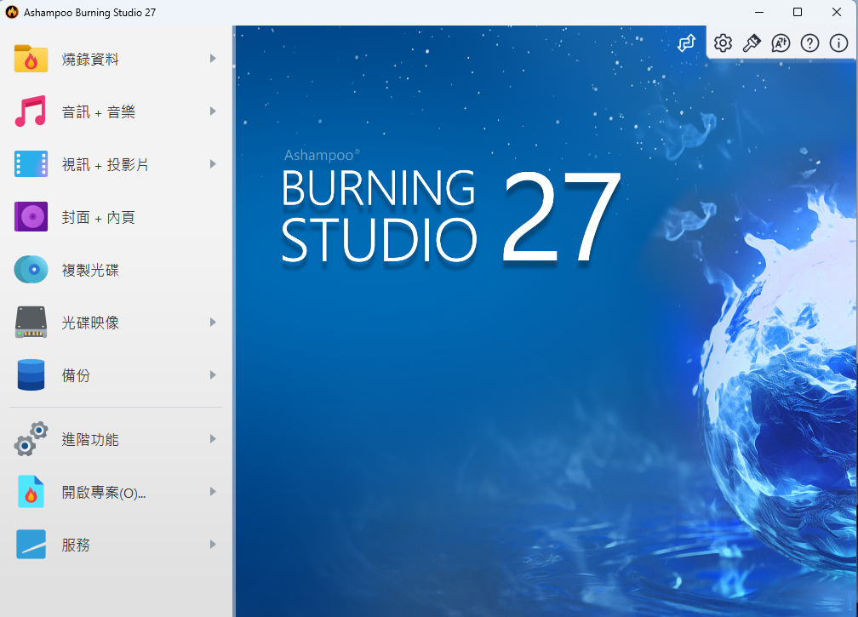
Task: Click the purple disc cover icon
Action: pyautogui.click(x=31, y=217)
